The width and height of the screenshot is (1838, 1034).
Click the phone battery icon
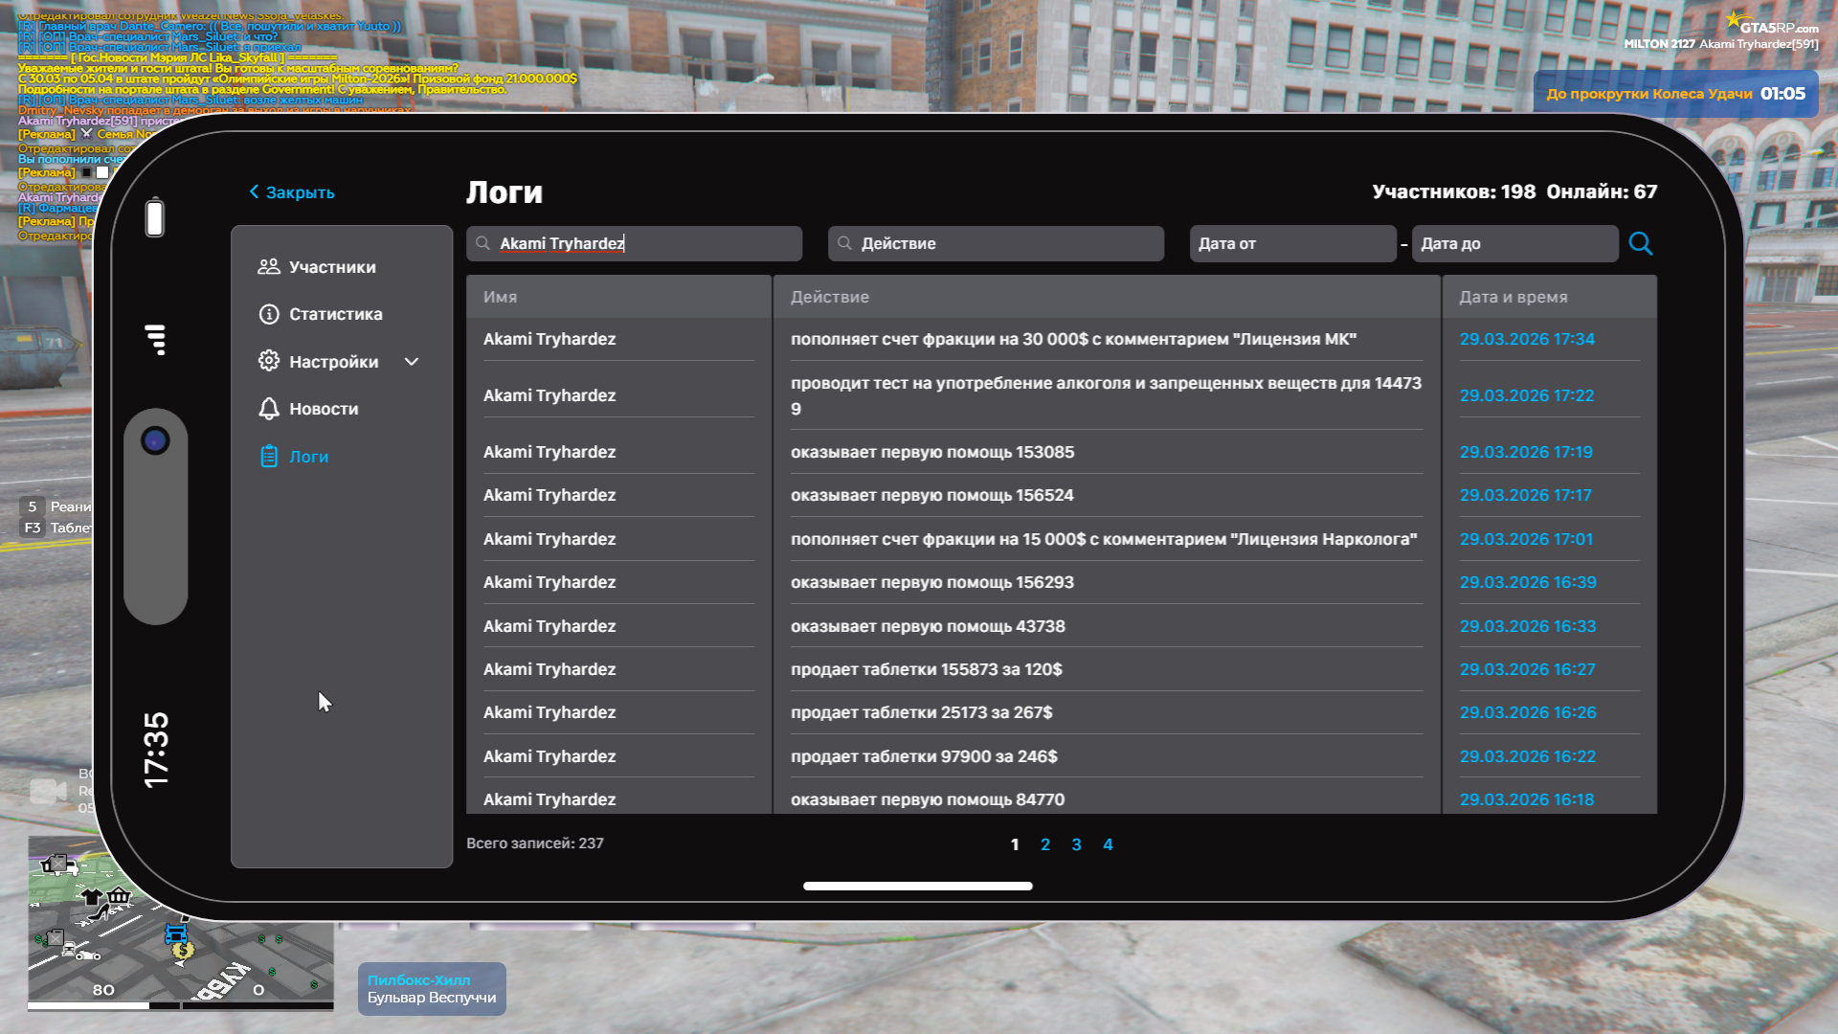point(155,217)
